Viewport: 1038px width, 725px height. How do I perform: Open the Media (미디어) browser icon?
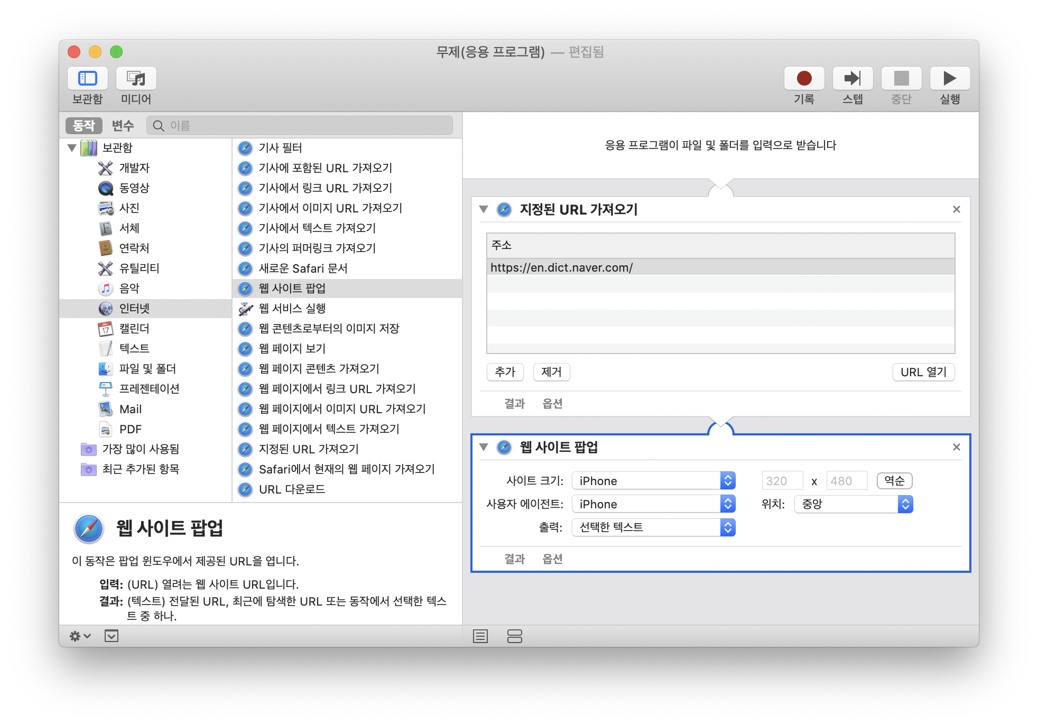tap(136, 79)
